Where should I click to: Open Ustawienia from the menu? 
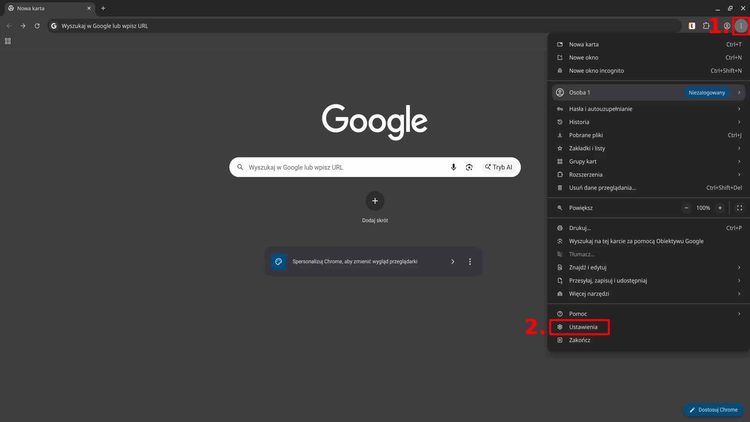[x=648, y=327]
